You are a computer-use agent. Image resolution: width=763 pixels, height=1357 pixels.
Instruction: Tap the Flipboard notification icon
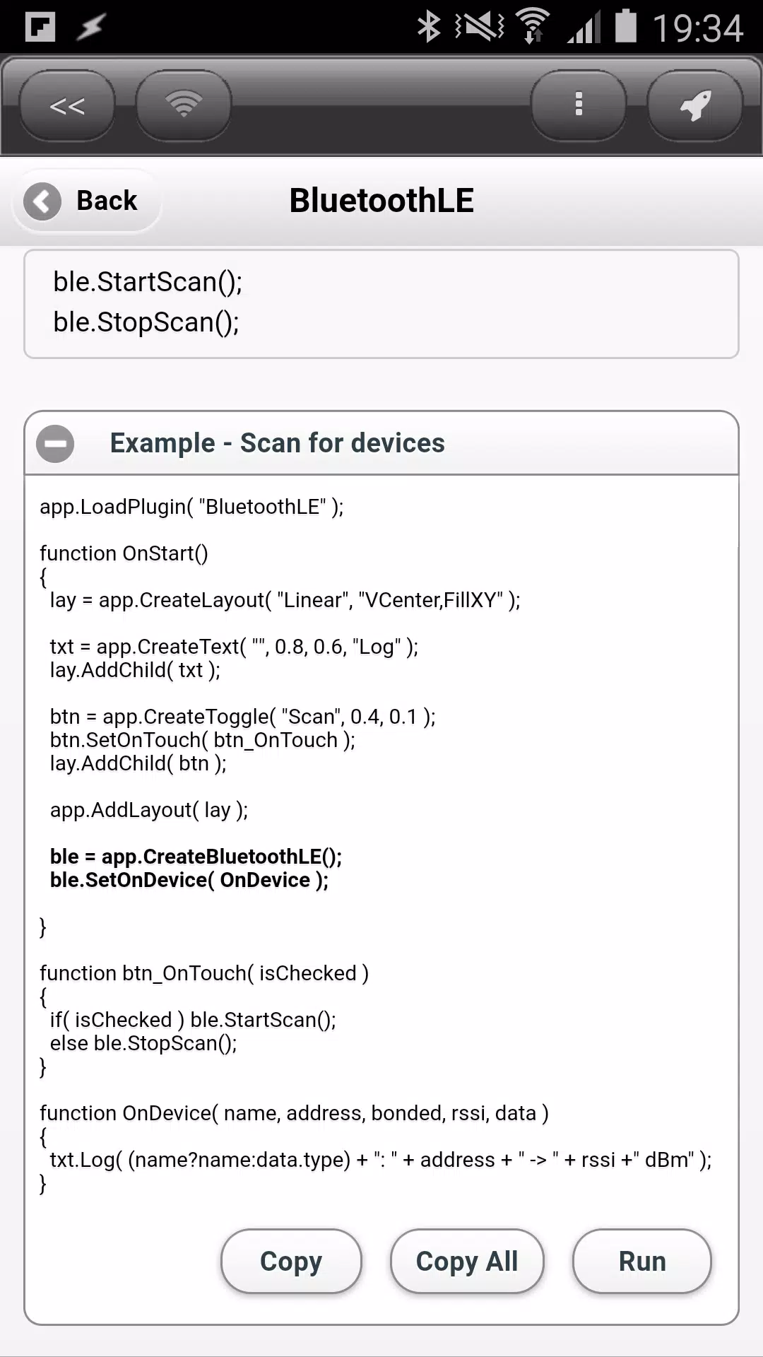coord(40,27)
